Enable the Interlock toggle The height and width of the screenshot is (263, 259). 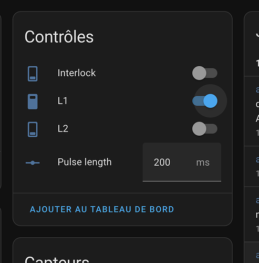(x=205, y=73)
